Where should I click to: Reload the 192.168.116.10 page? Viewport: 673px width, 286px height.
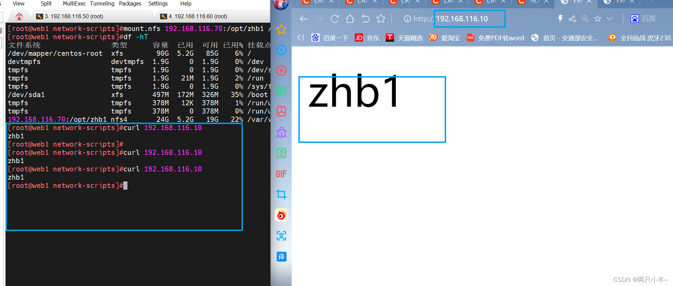click(334, 19)
